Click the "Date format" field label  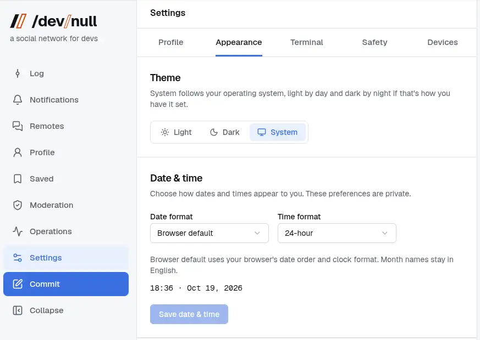(x=172, y=217)
